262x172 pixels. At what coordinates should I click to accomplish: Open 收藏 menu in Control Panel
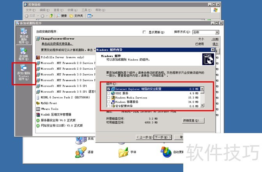coord(73,10)
